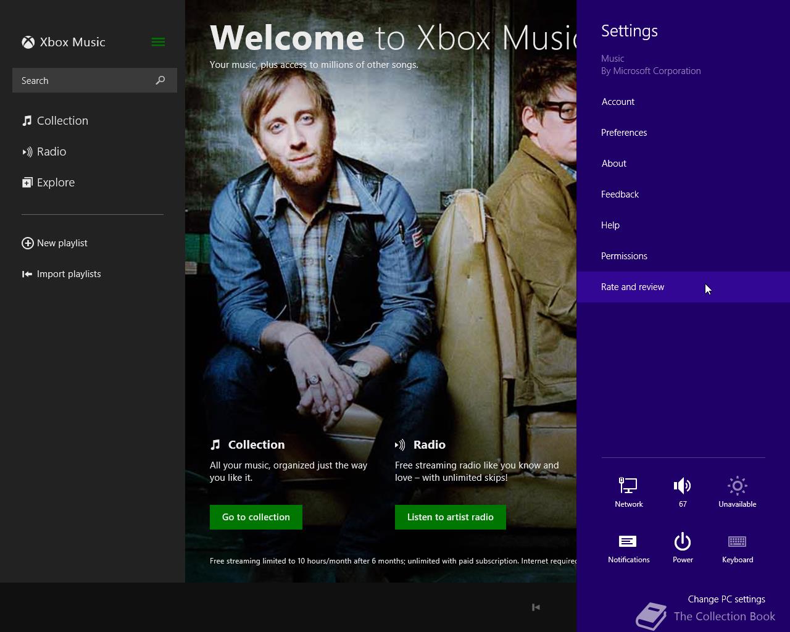Click the previous track playback icon

pos(536,607)
